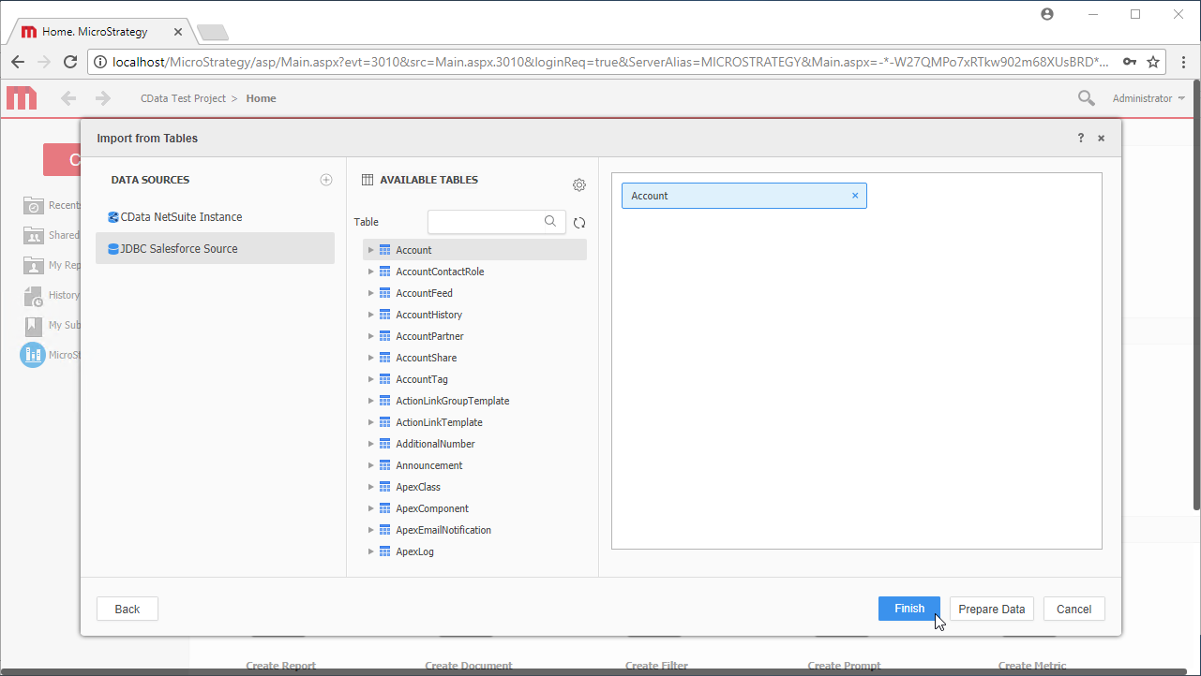The height and width of the screenshot is (676, 1201).
Task: Click the search magnifier in Table field
Action: point(551,222)
